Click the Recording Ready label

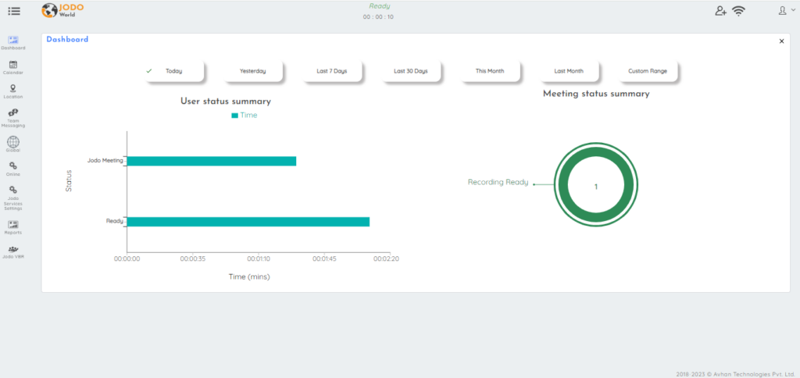click(498, 182)
